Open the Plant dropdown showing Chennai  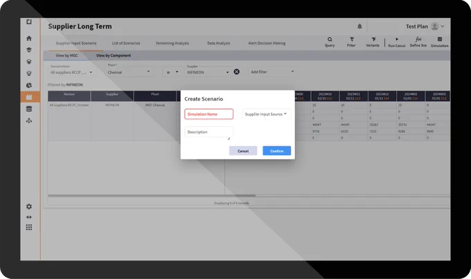tap(129, 72)
